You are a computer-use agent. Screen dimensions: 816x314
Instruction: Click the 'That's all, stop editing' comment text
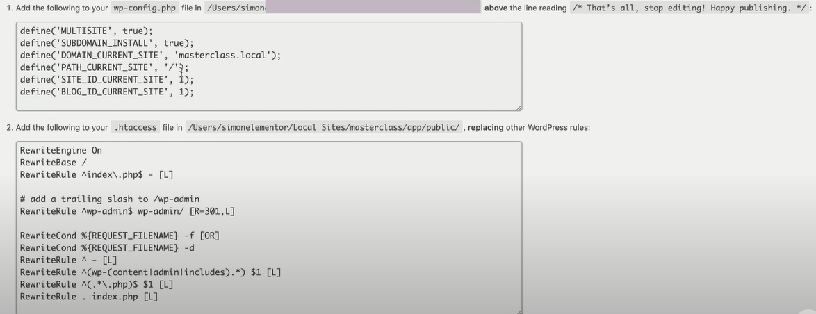(689, 8)
